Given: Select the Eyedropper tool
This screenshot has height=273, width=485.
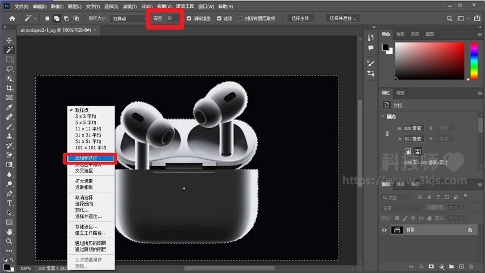Looking at the screenshot, I should coord(9,107).
